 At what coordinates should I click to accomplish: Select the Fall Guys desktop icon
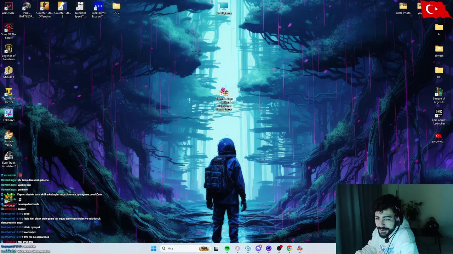[8, 115]
